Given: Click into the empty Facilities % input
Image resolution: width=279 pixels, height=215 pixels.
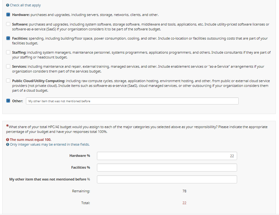Looking at the screenshot, I should pyautogui.click(x=167, y=168).
